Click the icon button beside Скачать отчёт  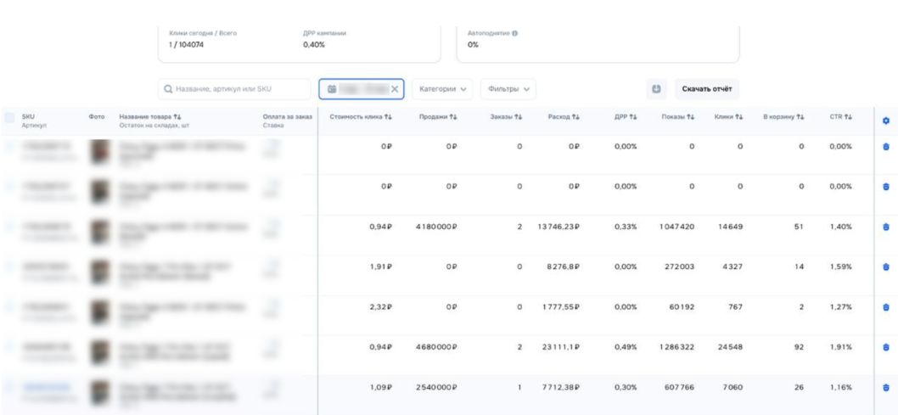(655, 89)
